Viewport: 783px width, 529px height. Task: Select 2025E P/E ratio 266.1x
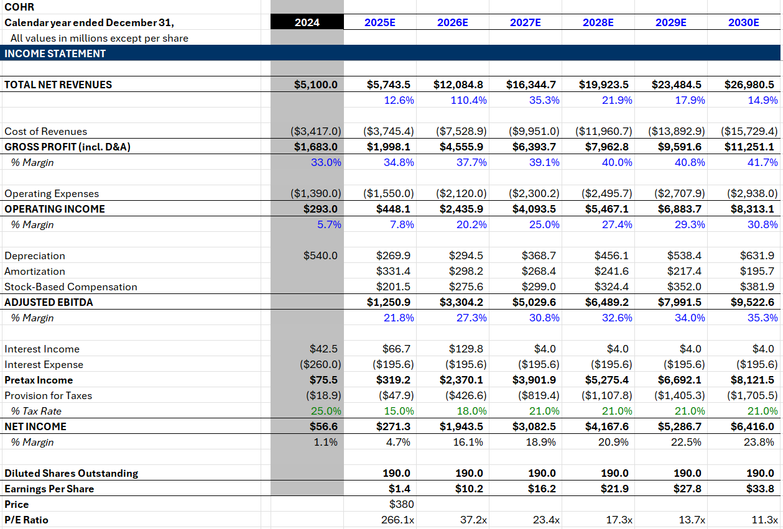[397, 520]
